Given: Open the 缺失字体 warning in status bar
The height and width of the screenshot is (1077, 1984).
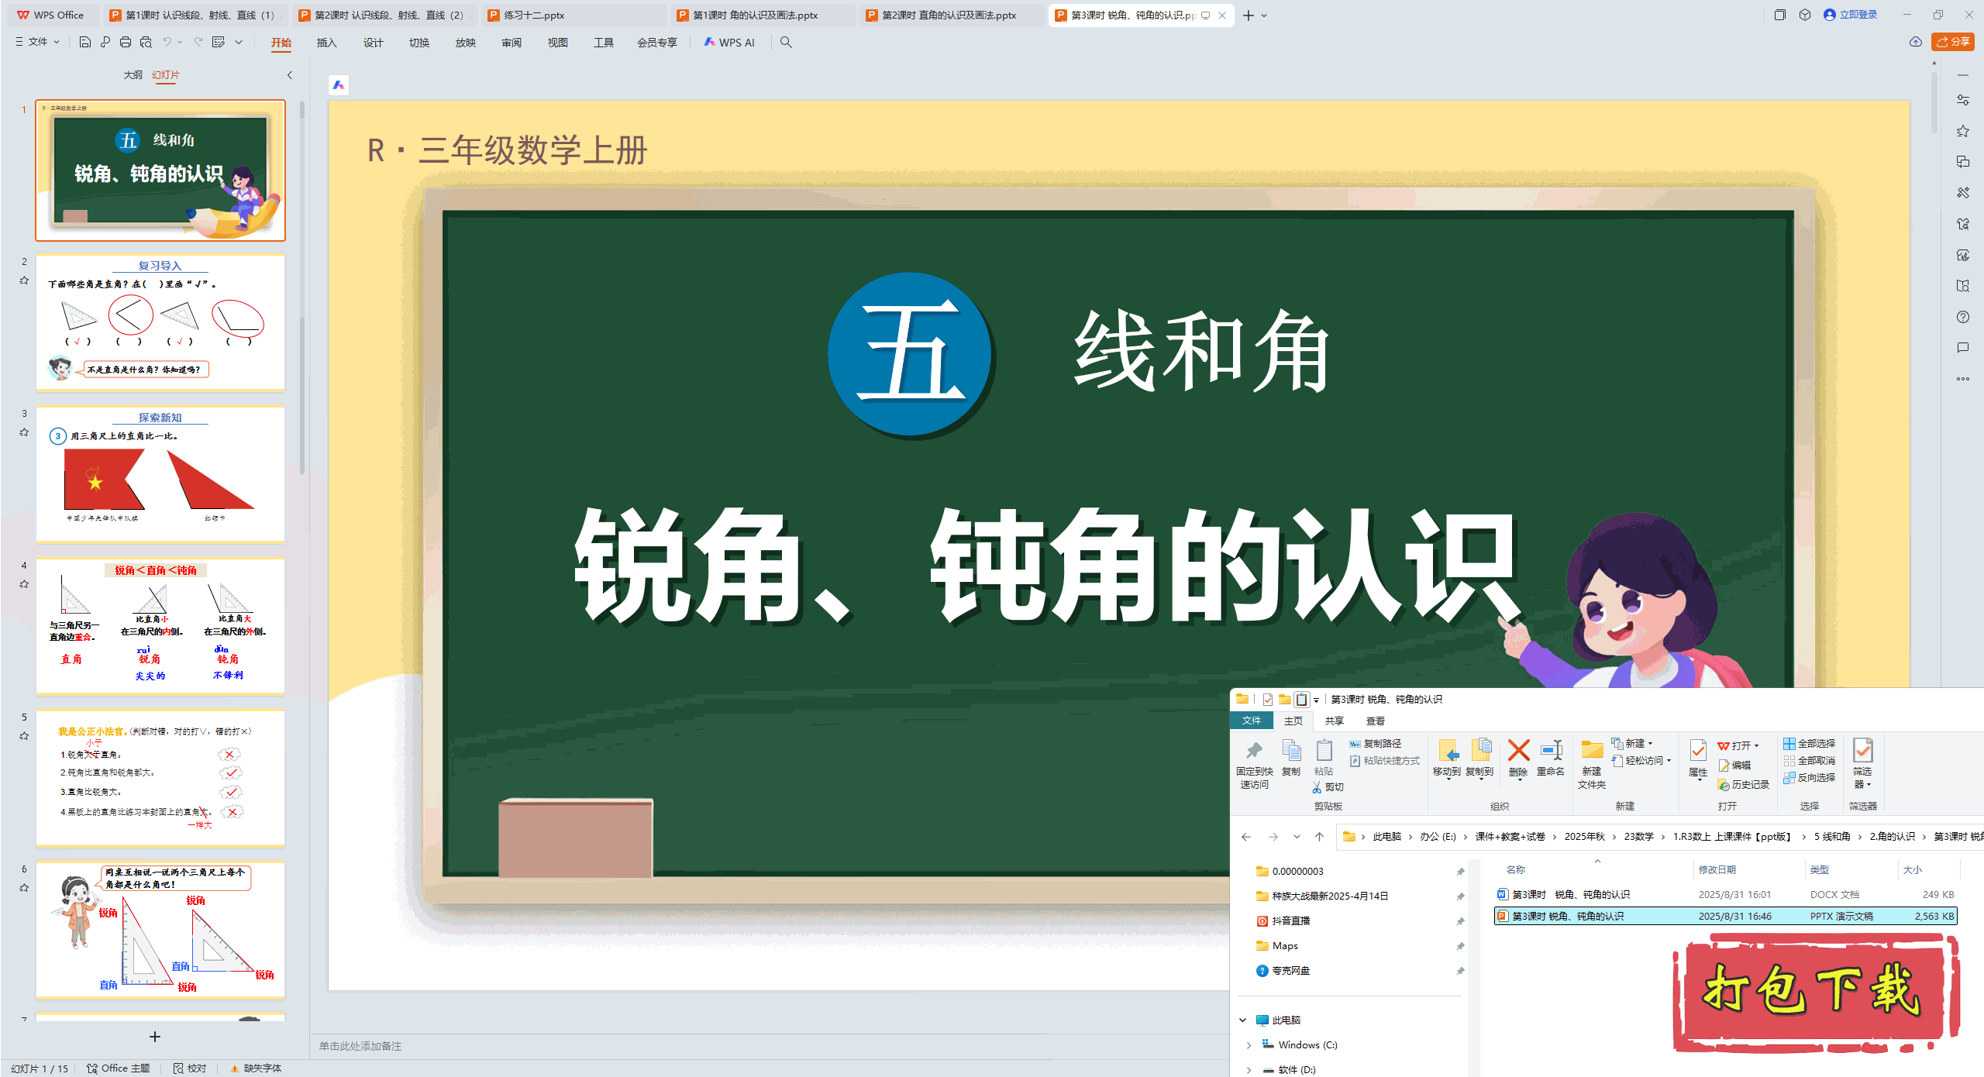Looking at the screenshot, I should pyautogui.click(x=256, y=1068).
